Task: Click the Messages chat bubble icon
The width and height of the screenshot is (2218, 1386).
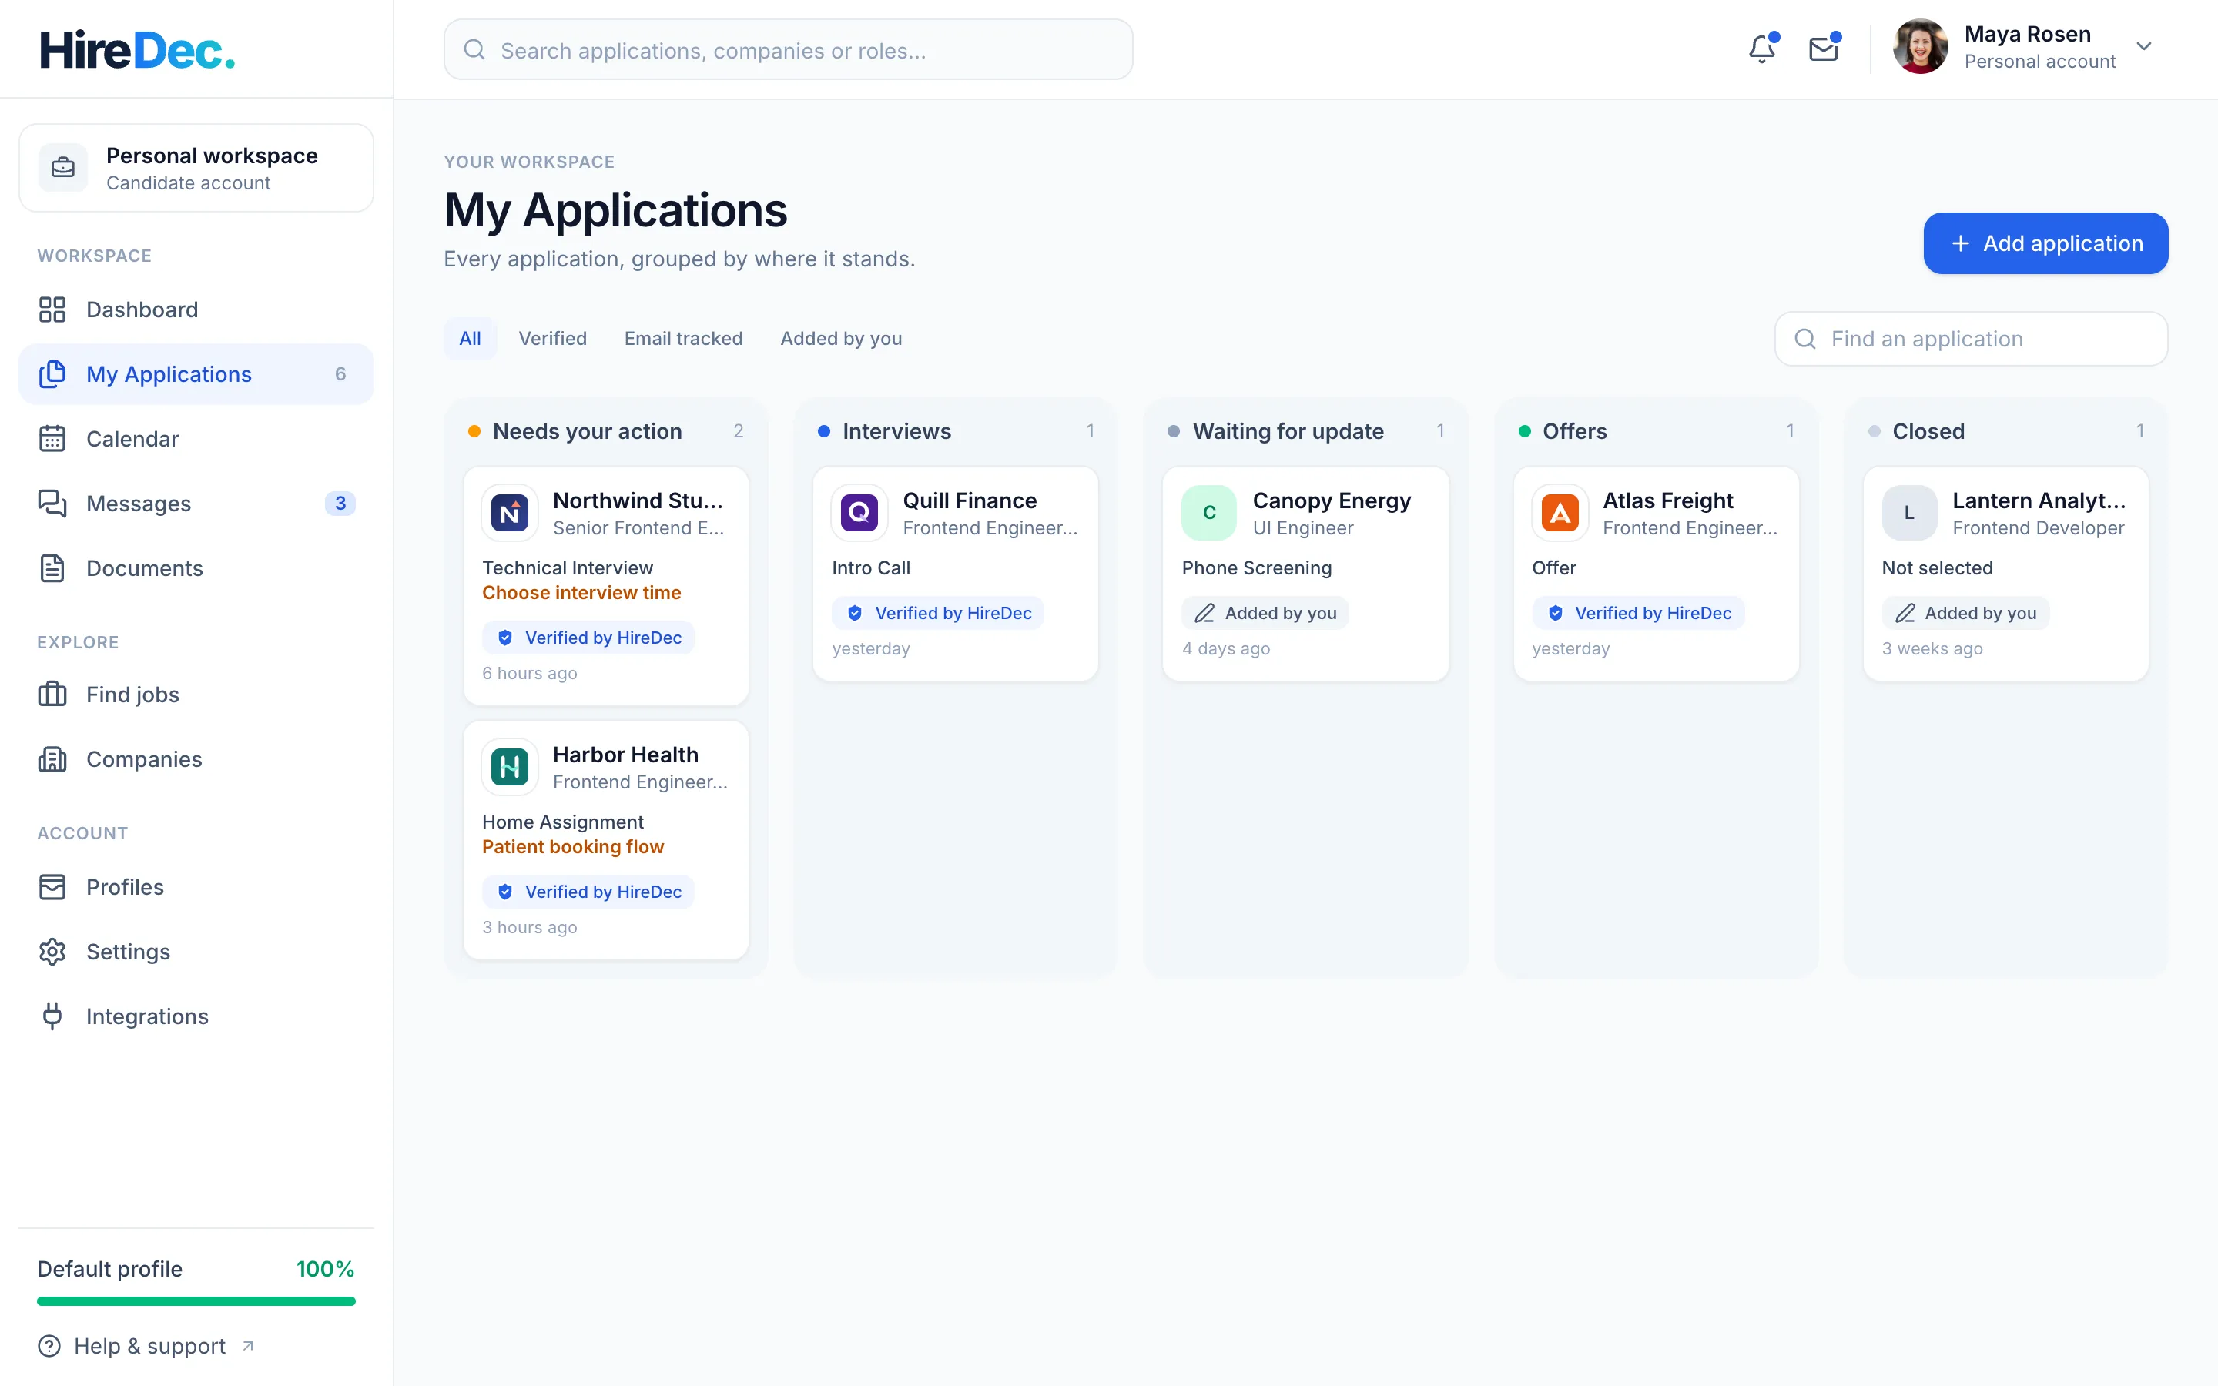Action: (52, 504)
